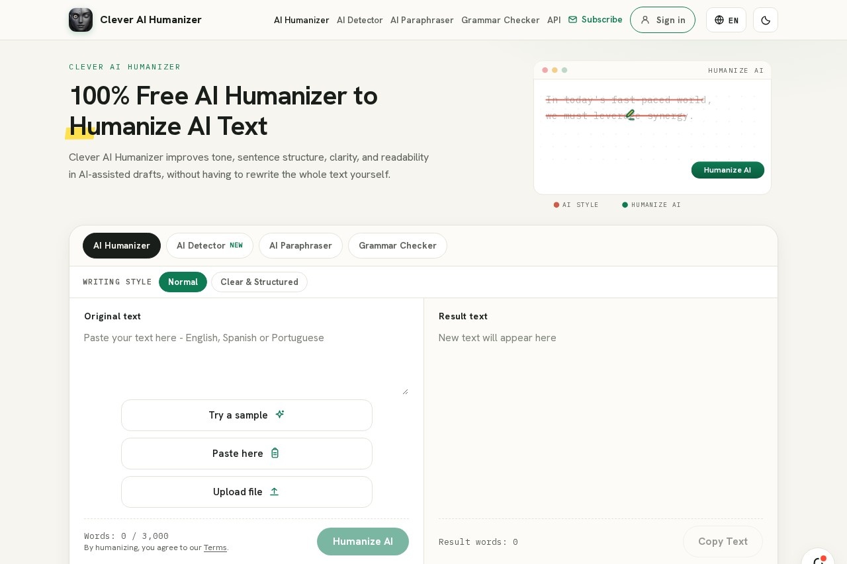Image resolution: width=847 pixels, height=564 pixels.
Task: Click the chat widget icon at bottom right
Action: (x=818, y=559)
